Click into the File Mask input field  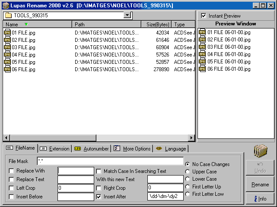pos(110,161)
